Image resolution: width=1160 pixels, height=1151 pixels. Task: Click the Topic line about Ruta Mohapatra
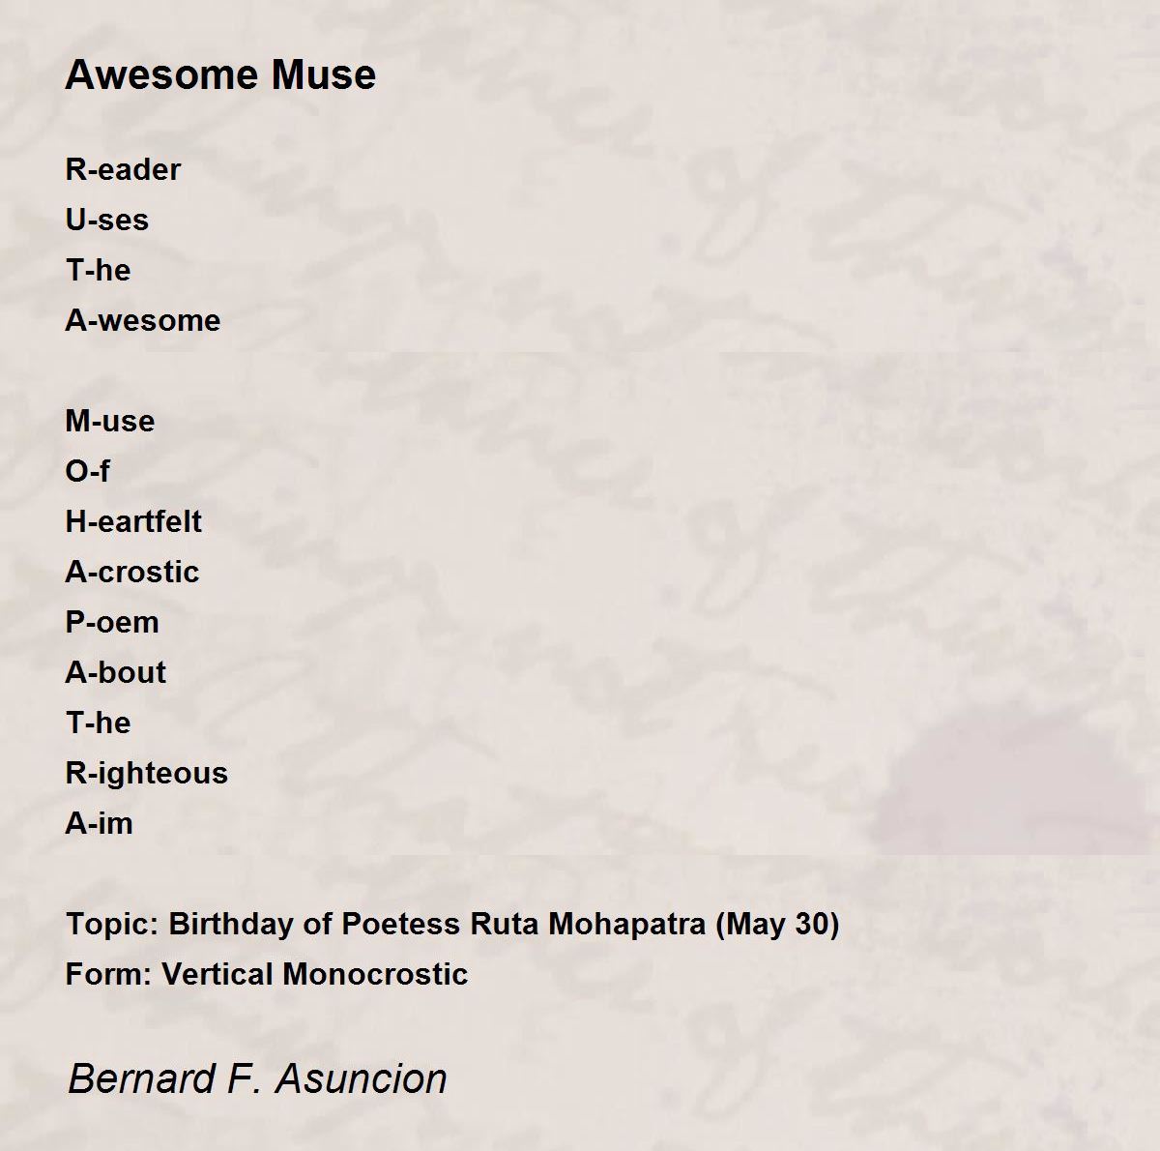click(x=452, y=924)
